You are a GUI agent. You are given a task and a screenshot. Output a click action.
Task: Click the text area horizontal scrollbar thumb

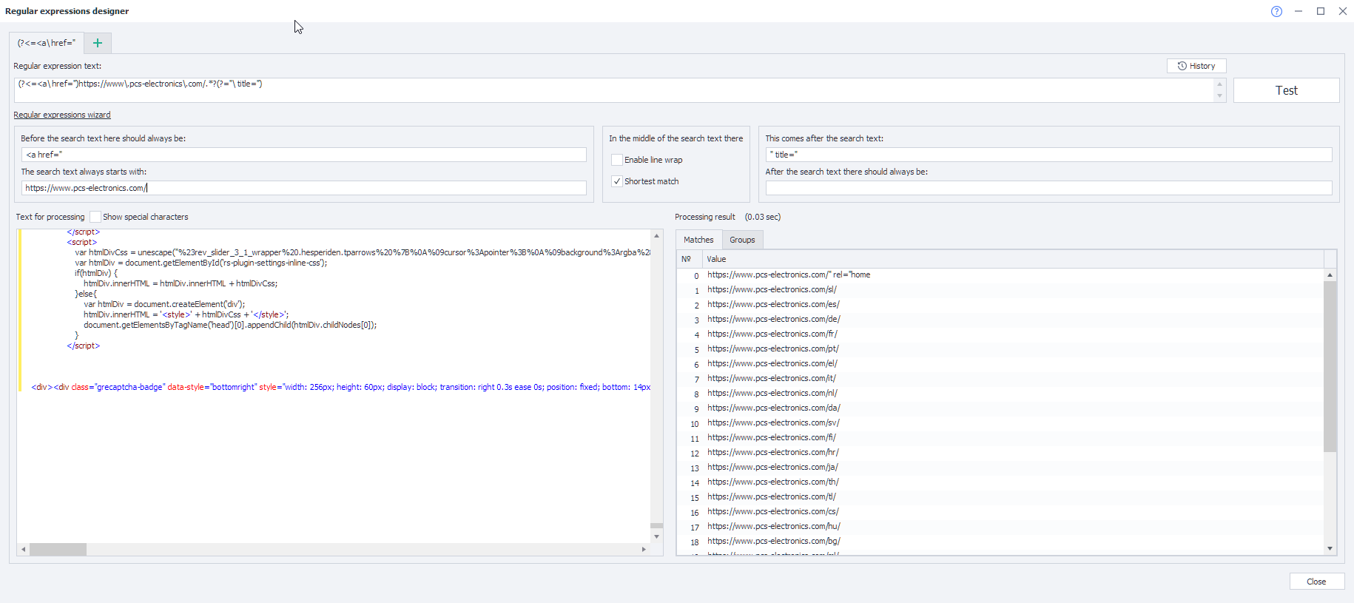tap(58, 549)
